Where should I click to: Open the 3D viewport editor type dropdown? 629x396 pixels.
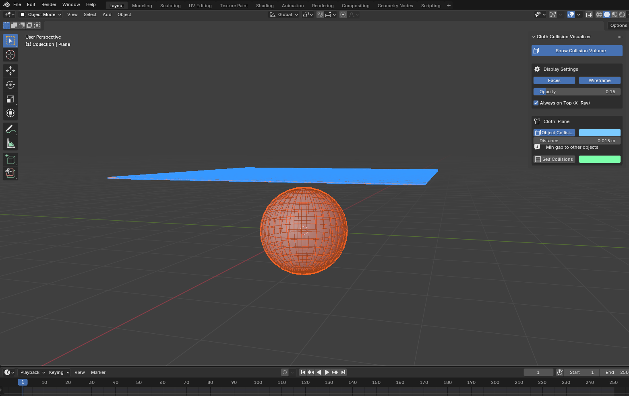9,14
